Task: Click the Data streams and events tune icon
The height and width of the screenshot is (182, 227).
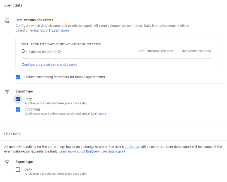Action: (x=7, y=20)
